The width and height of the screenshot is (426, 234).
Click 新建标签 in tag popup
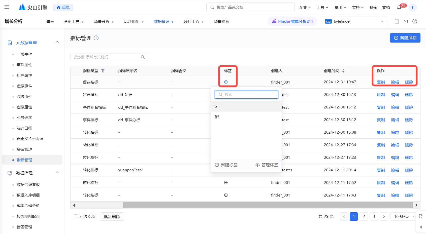pos(226,165)
